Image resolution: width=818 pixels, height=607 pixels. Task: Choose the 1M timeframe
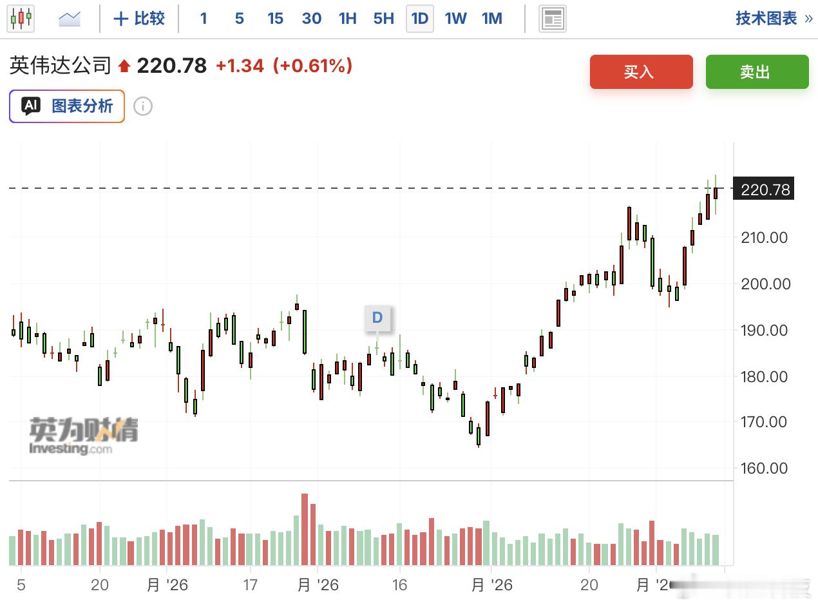(x=492, y=19)
